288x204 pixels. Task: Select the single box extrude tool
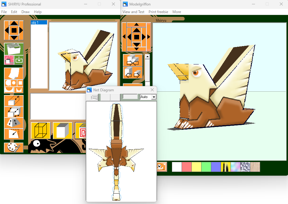(14, 101)
